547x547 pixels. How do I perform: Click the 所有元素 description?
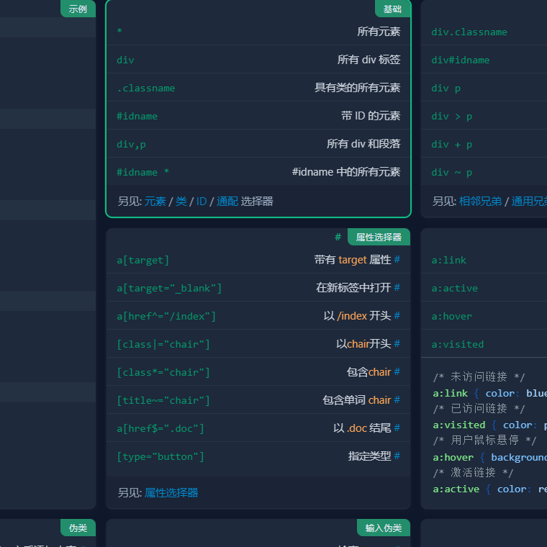[x=379, y=32]
